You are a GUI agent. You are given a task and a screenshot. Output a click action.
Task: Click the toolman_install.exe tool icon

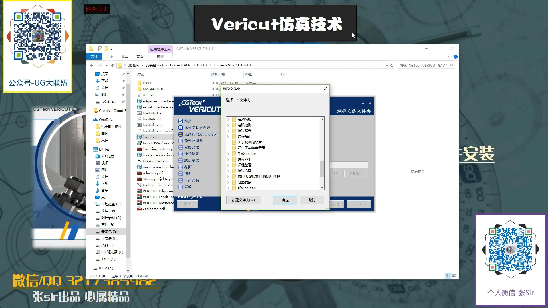coord(139,185)
